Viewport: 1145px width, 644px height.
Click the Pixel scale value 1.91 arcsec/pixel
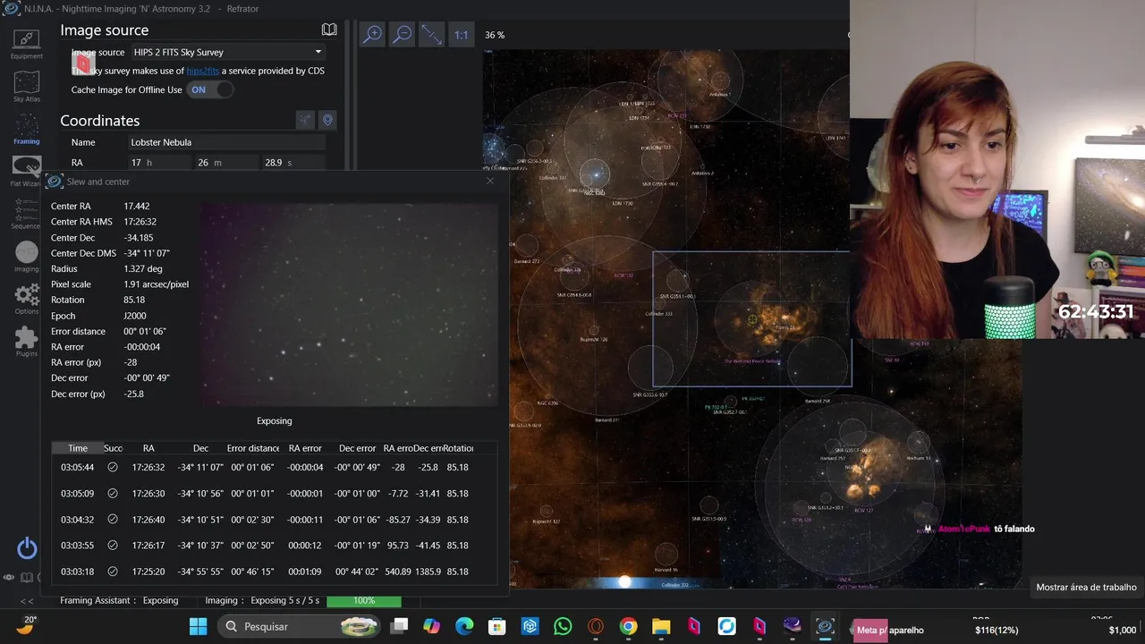(156, 284)
